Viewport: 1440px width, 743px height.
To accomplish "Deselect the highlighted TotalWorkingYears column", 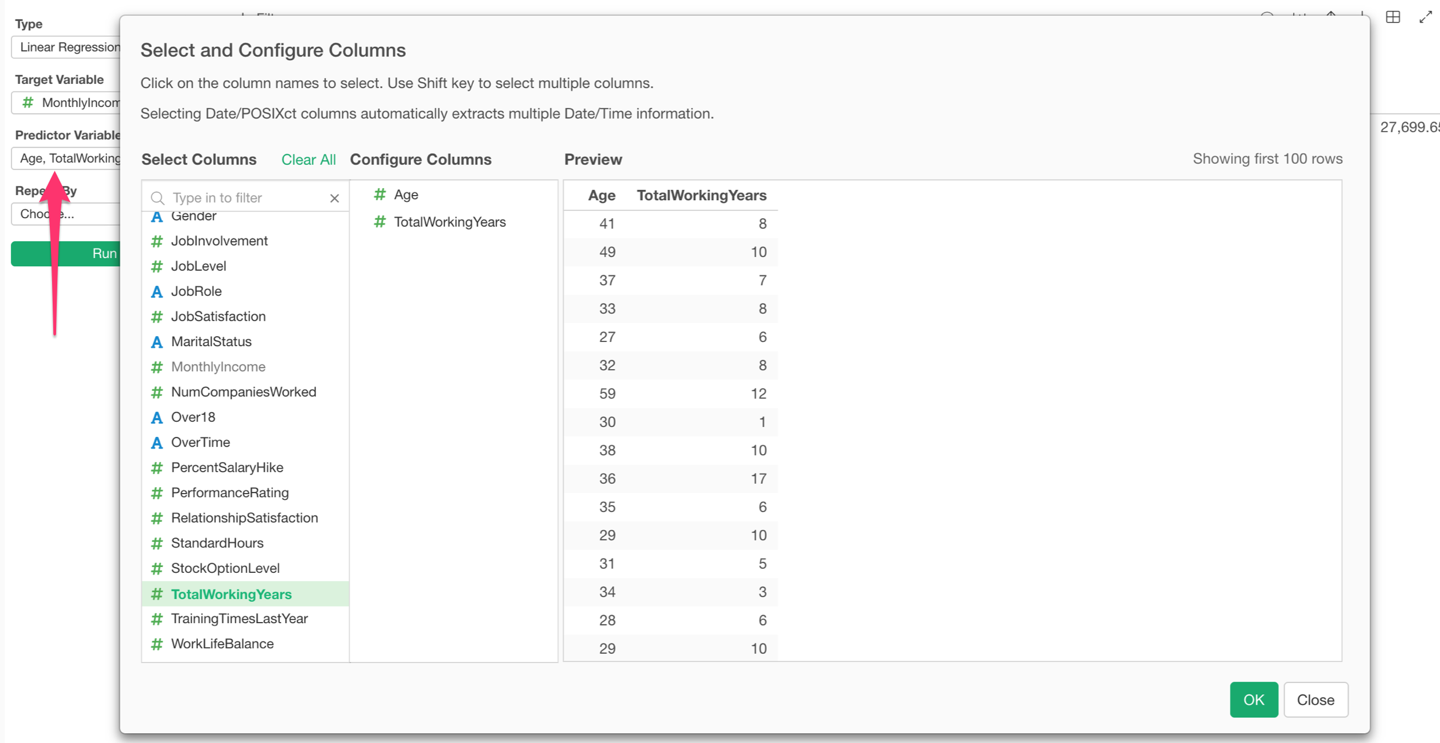I will pyautogui.click(x=232, y=594).
